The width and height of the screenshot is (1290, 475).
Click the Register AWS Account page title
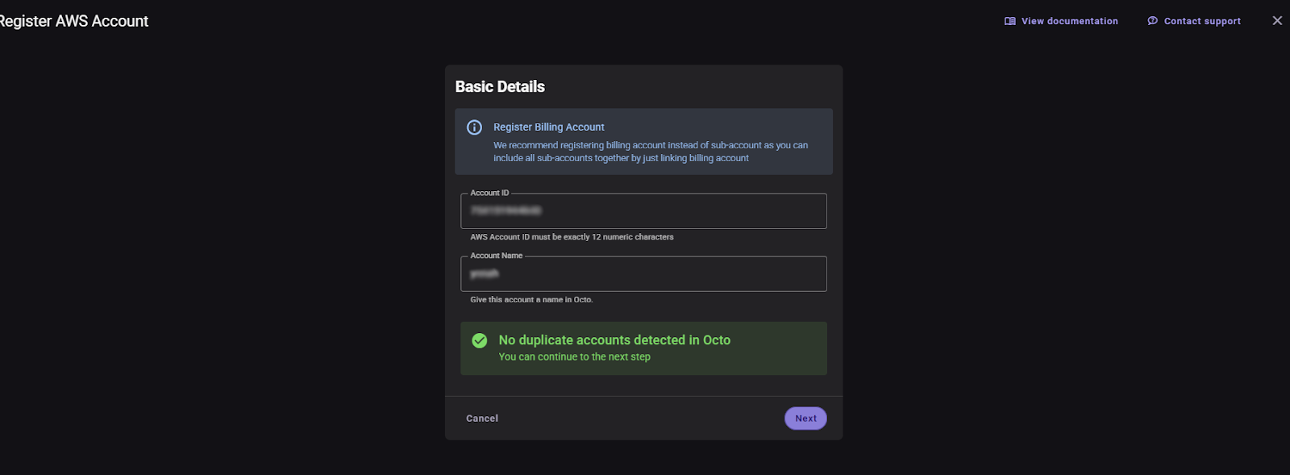click(x=73, y=21)
